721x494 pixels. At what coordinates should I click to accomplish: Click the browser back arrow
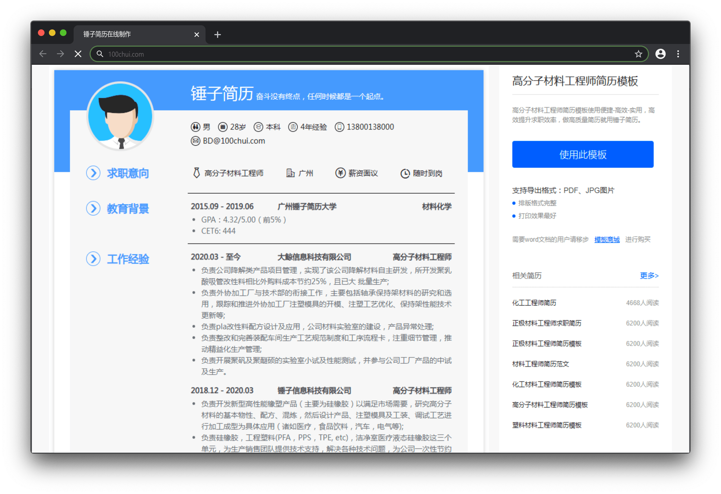[43, 54]
